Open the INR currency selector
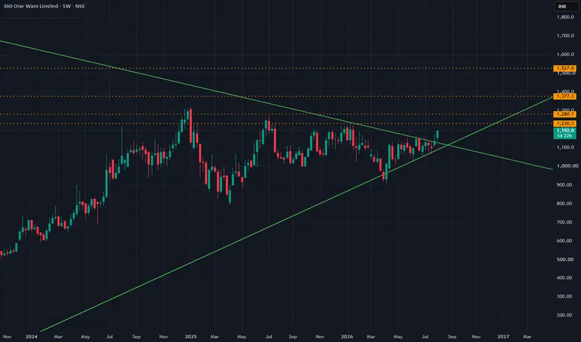Screen dimensions: 581x342 566,6
